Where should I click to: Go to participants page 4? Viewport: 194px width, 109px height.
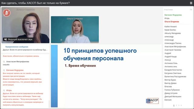181,105
